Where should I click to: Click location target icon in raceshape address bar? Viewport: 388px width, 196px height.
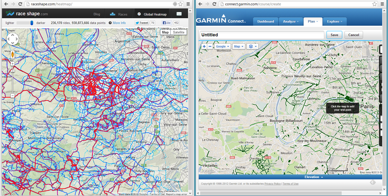click(x=175, y=4)
